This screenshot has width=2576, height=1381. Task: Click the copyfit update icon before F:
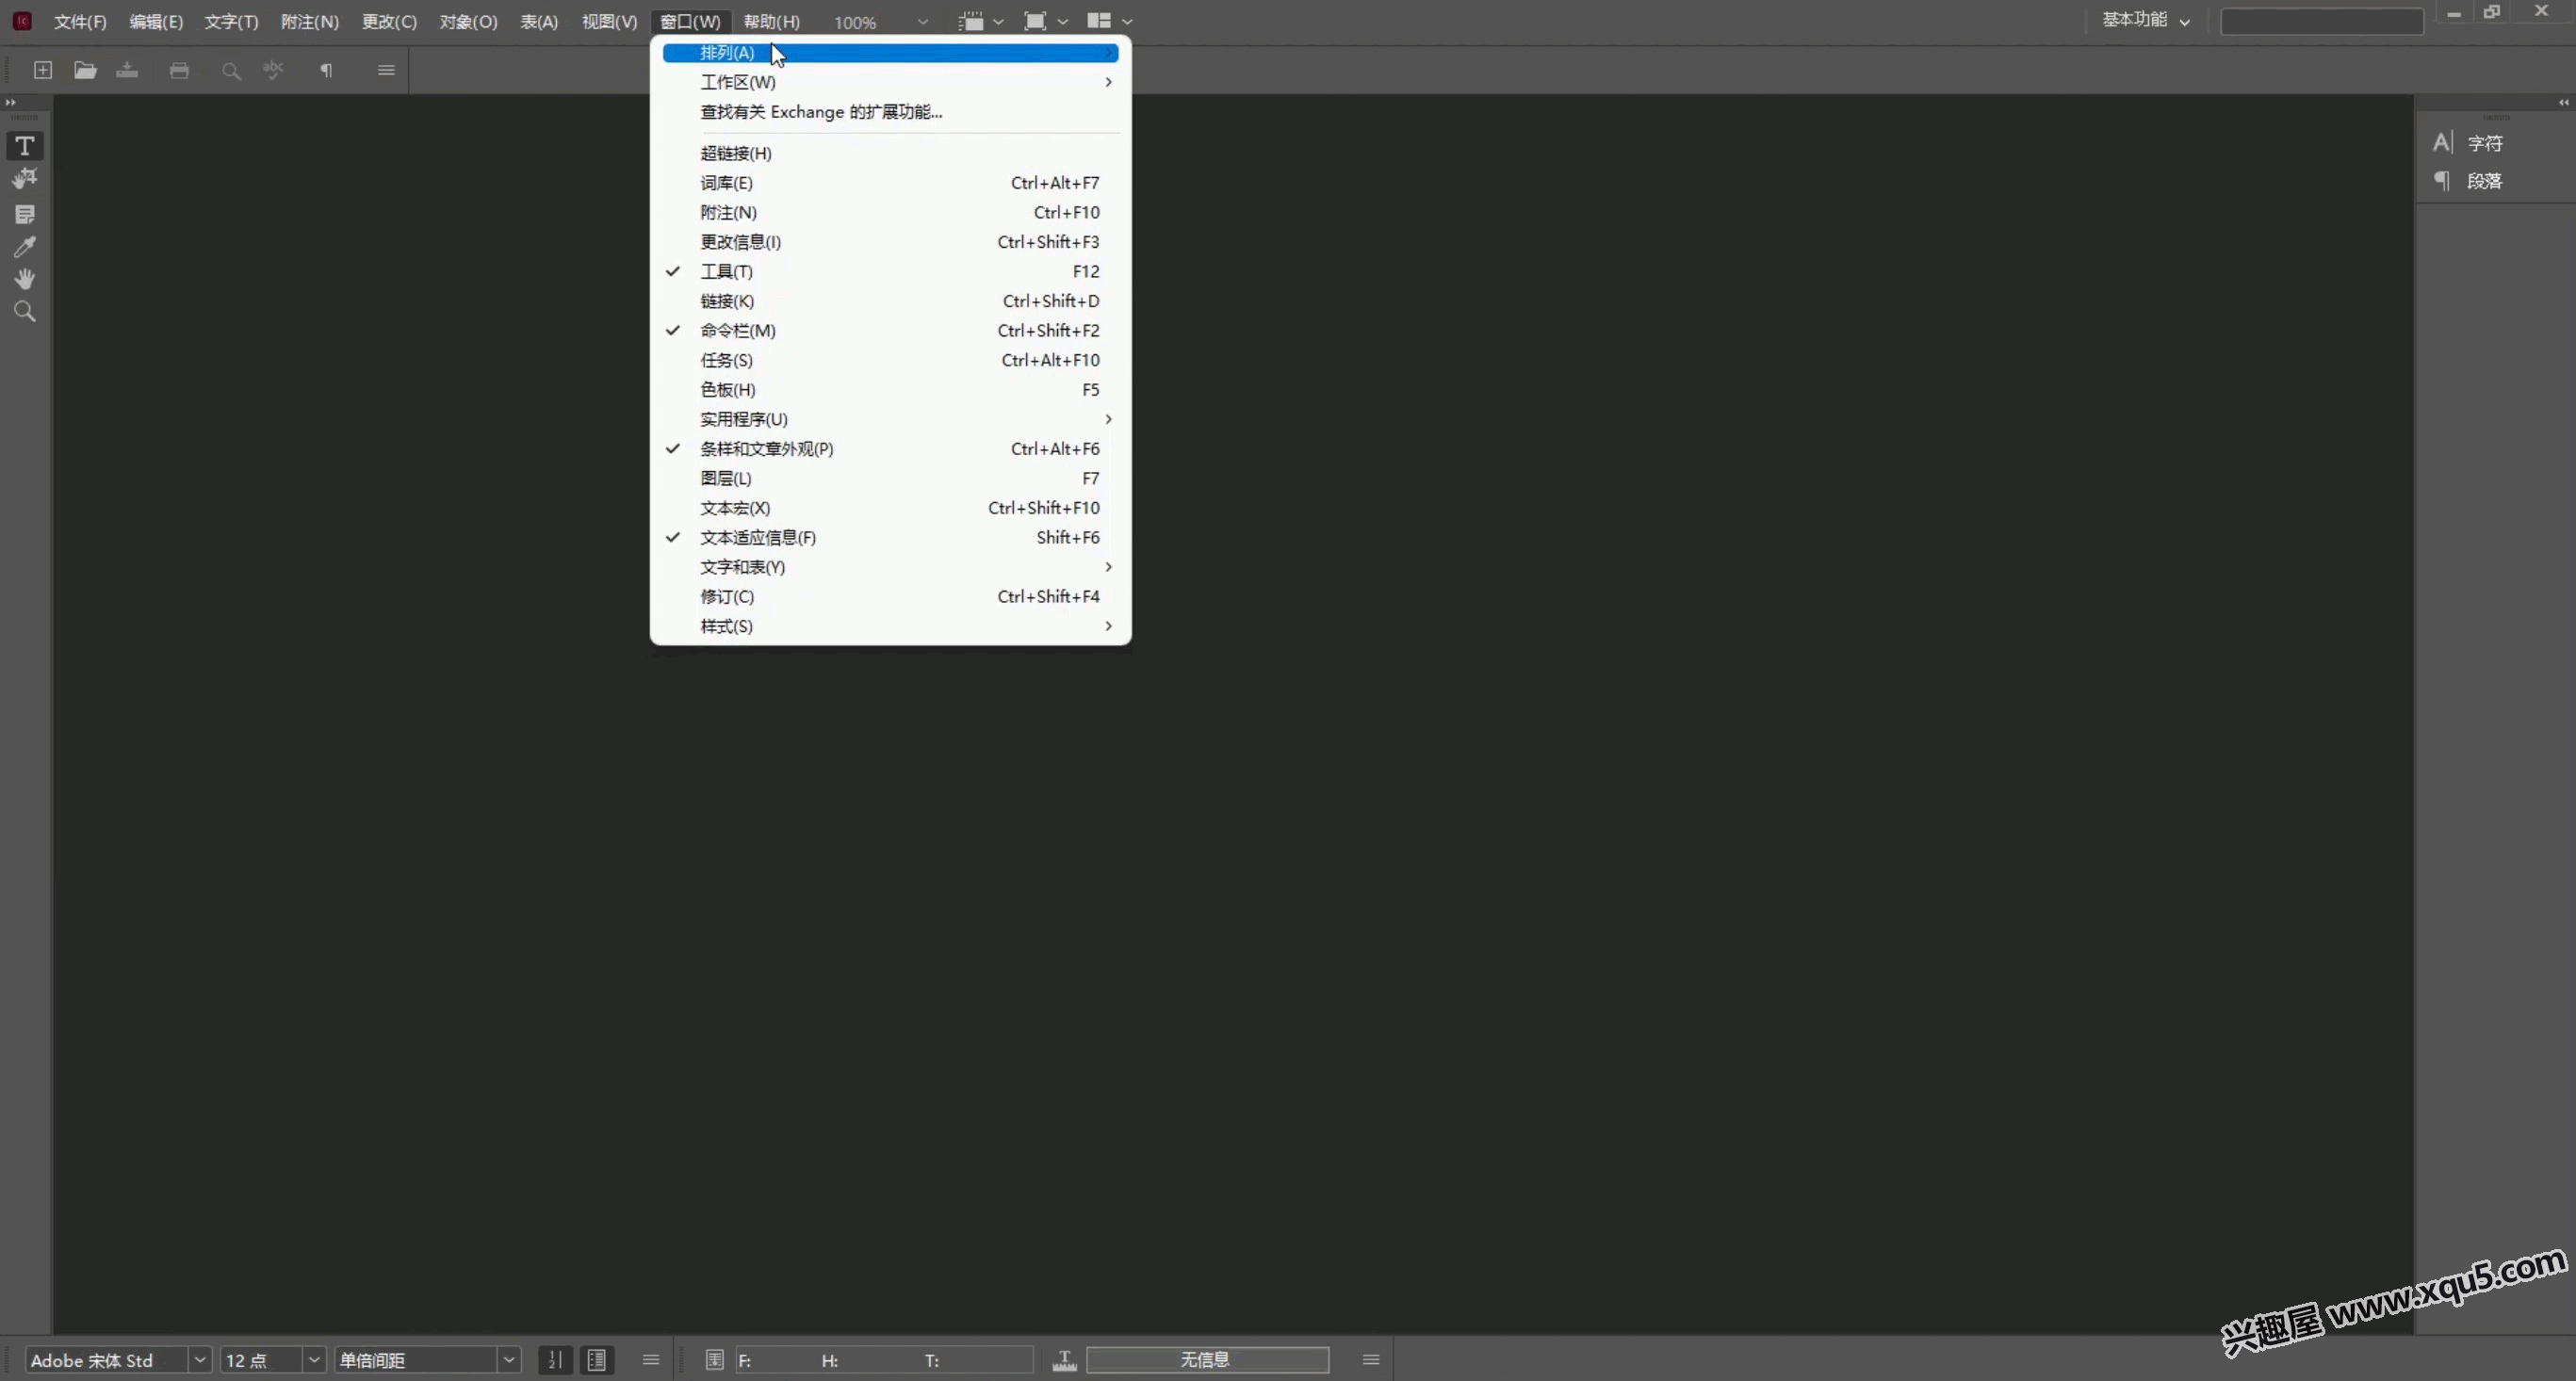coord(714,1360)
